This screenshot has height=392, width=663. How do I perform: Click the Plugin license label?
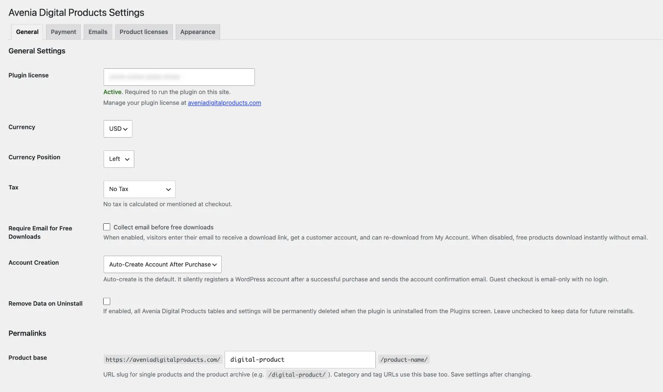coord(29,75)
